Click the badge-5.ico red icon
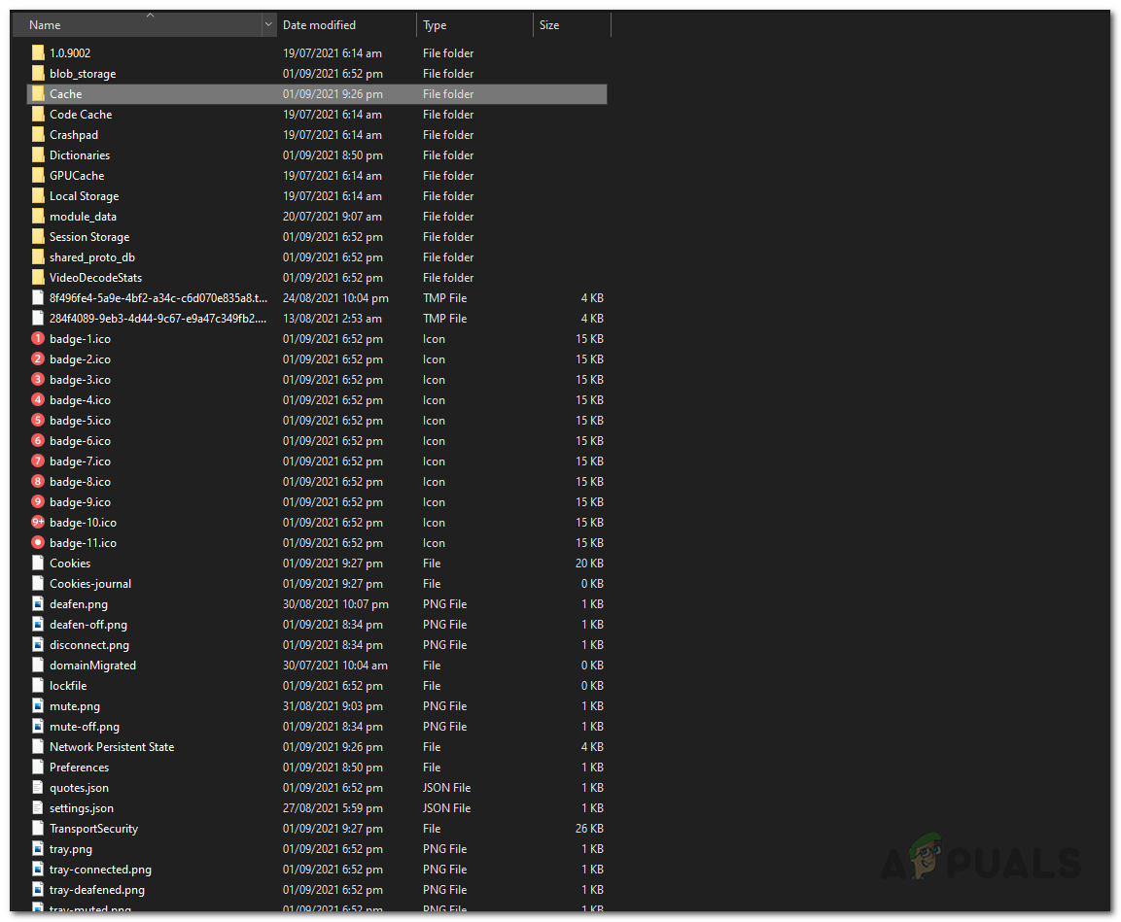 pyautogui.click(x=38, y=420)
